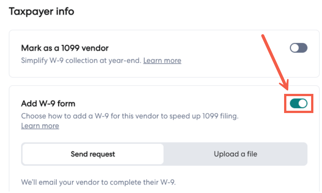Click the We'll email your vendor message

point(98,183)
